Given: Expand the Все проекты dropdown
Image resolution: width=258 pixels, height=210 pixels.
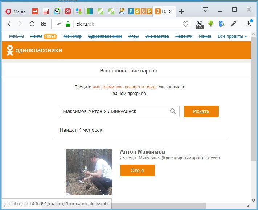Looking at the screenshot, I should (232, 36).
